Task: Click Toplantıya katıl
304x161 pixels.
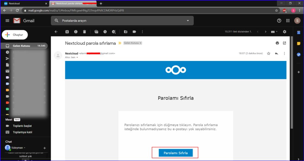Action: click(23, 132)
